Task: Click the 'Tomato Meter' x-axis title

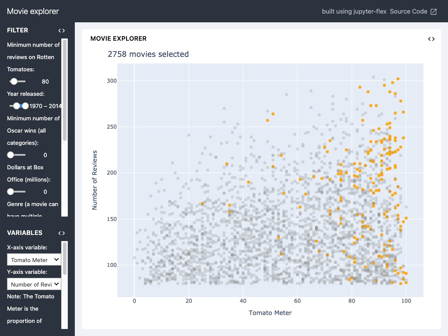Action: [270, 313]
